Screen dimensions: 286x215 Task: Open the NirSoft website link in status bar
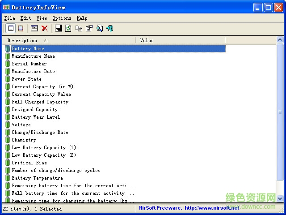click(x=189, y=208)
